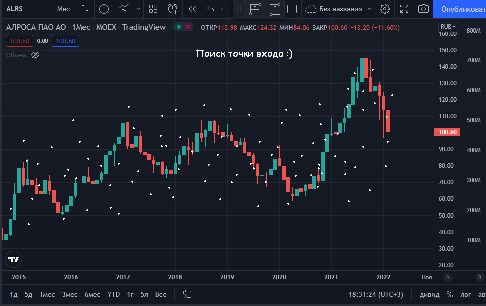Select the text cursor drawing tool
The height and width of the screenshot is (306, 486).
275,9
